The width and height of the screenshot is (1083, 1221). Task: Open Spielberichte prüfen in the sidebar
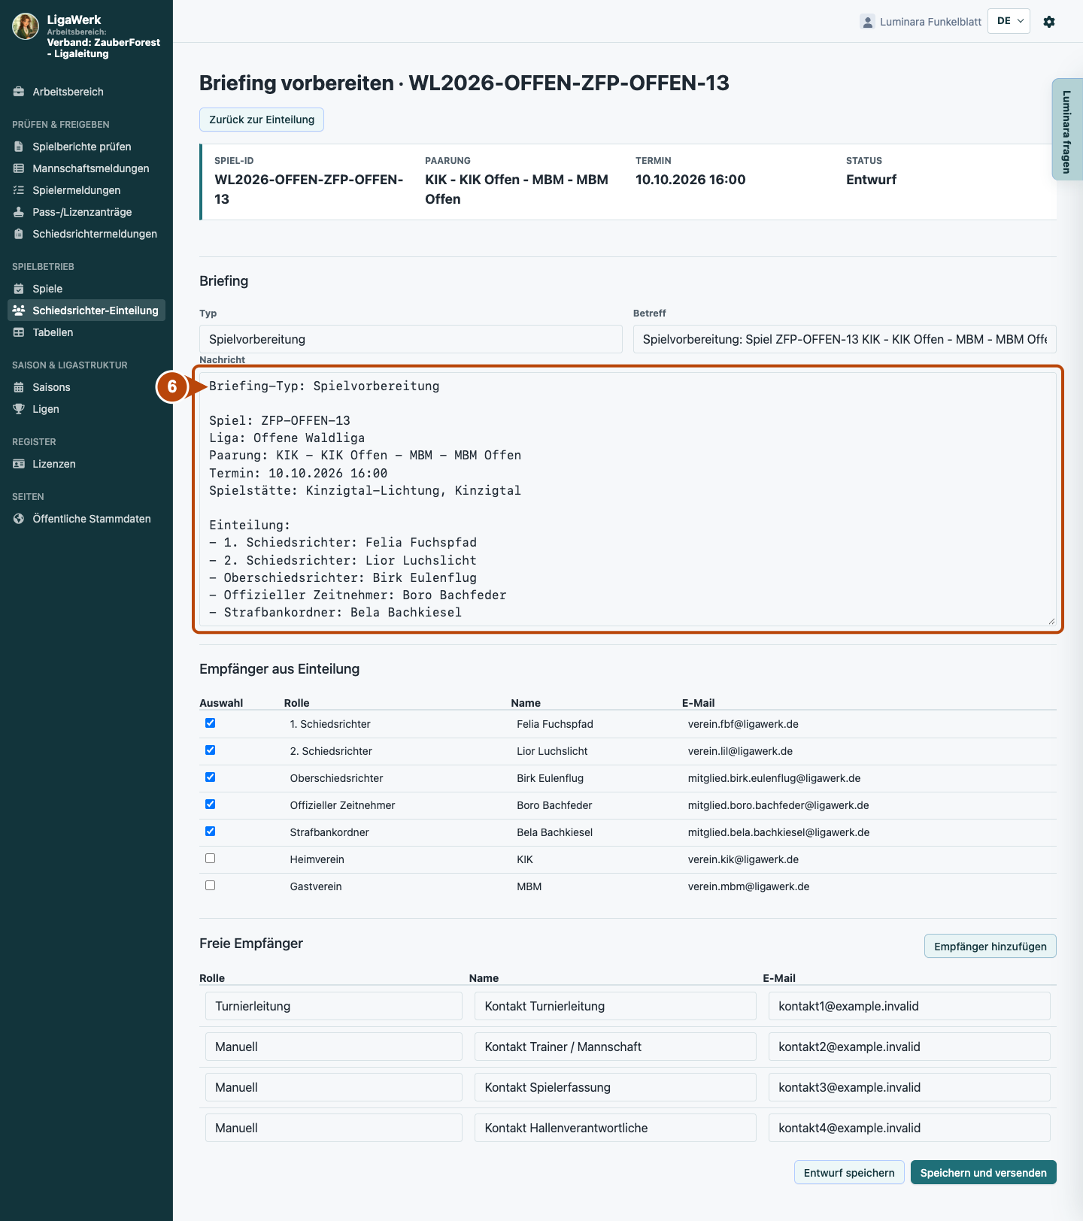point(86,147)
